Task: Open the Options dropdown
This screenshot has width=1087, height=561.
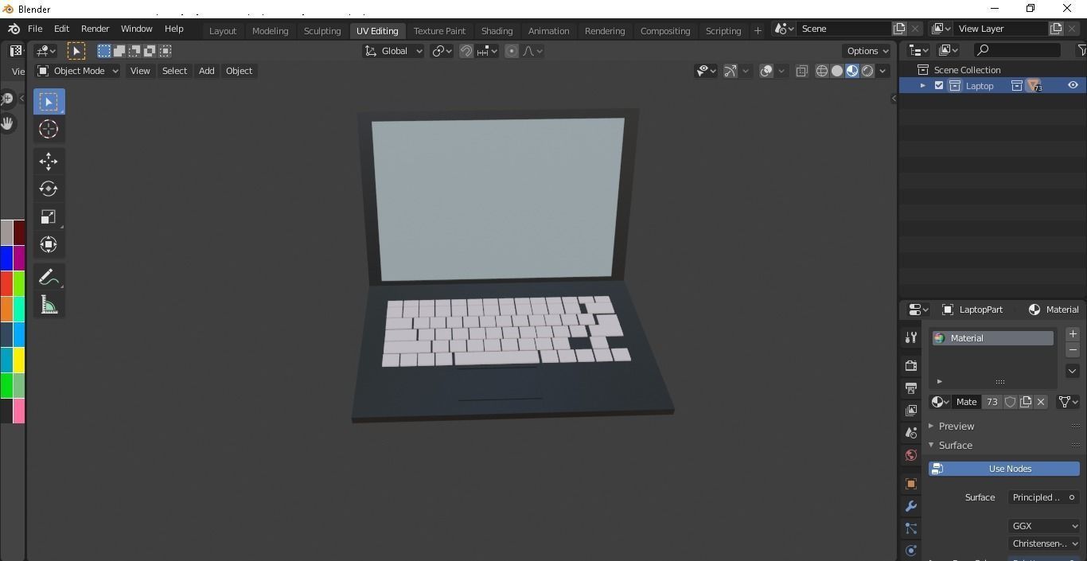Action: (x=867, y=51)
